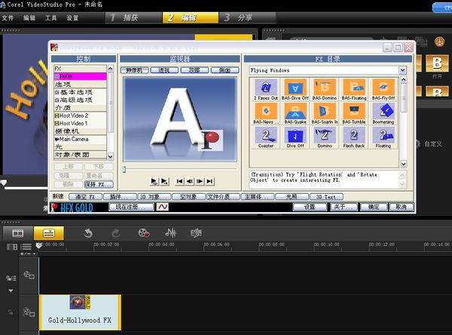Switch monitor to 顶部 view
Screen dimensions: 452x335
point(194,70)
